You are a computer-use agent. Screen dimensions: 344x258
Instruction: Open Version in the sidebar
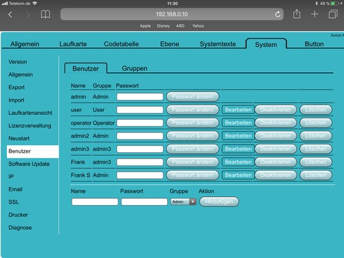pos(18,62)
